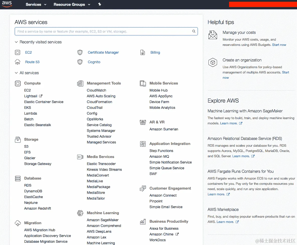Open AWS Migration Hub link

[40, 230]
